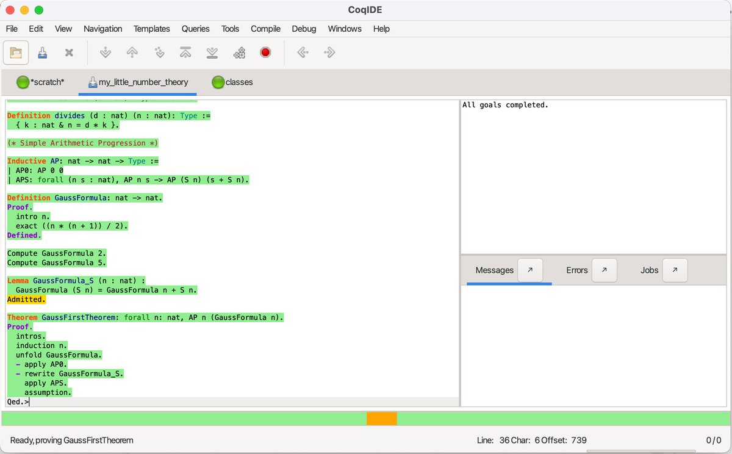Screen dimensions: 732x454
Task: Interrupt computation with red stop icon
Action: [x=265, y=52]
